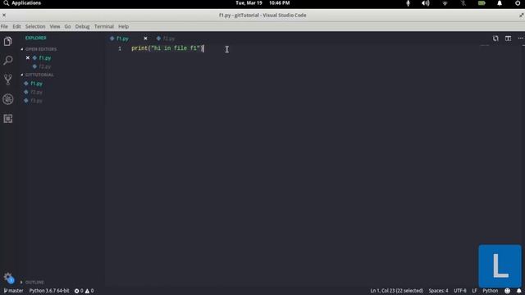Open the Go menu
Screen dimensions: 525x295
[x=67, y=26]
